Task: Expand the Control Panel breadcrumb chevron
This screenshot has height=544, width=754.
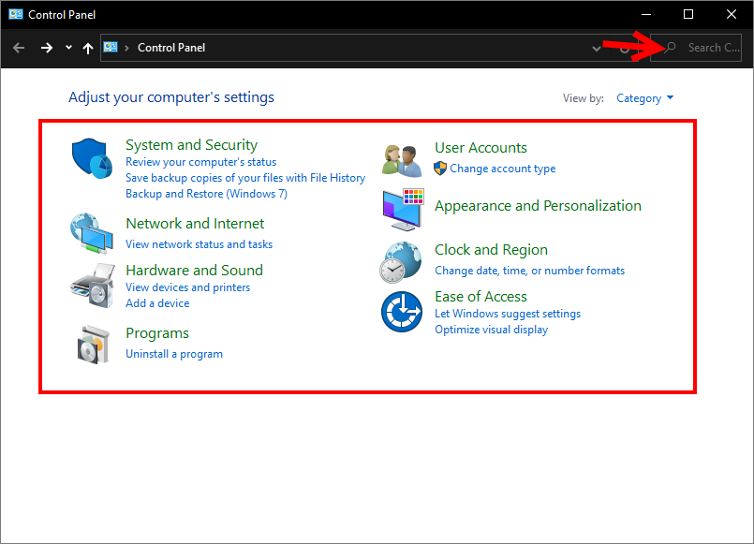Action: click(x=126, y=48)
